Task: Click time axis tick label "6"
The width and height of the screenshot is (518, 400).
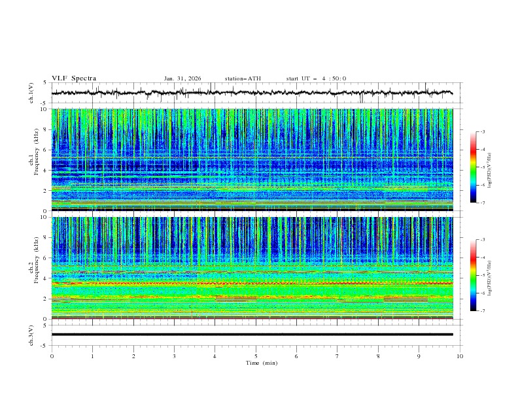Action: pyautogui.click(x=296, y=356)
